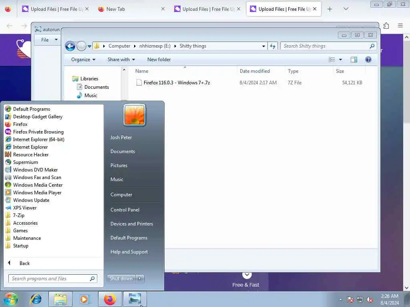Click the user account picture thumbnail
This screenshot has height=307, width=410.
click(x=135, y=115)
